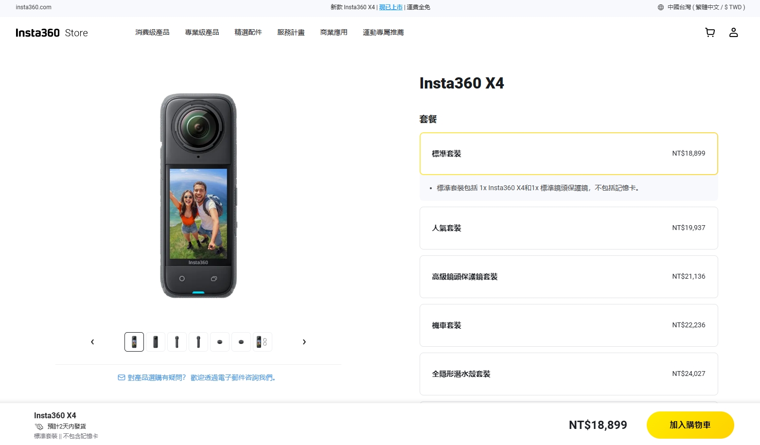Click the NT$22,236 price text
760x445 pixels.
[x=689, y=325]
